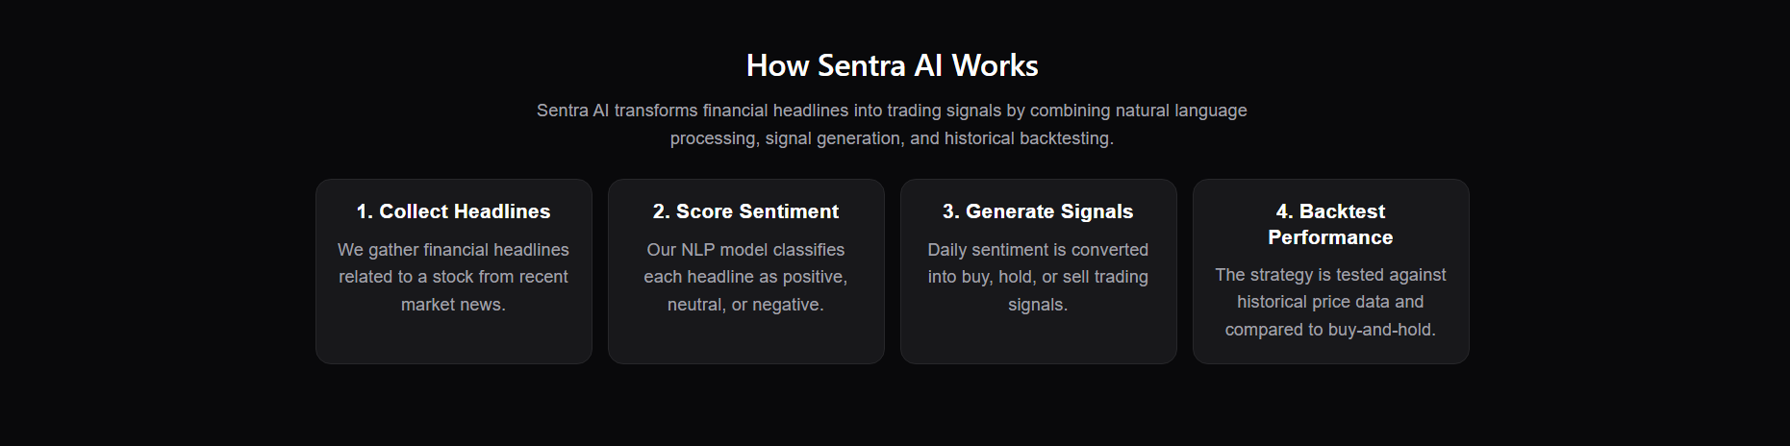
Task: Click the 'processing, signal generation' subtitle line
Action: (x=892, y=138)
